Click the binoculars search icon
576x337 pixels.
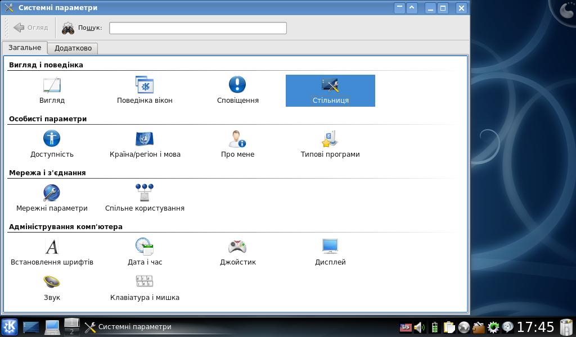pos(68,28)
